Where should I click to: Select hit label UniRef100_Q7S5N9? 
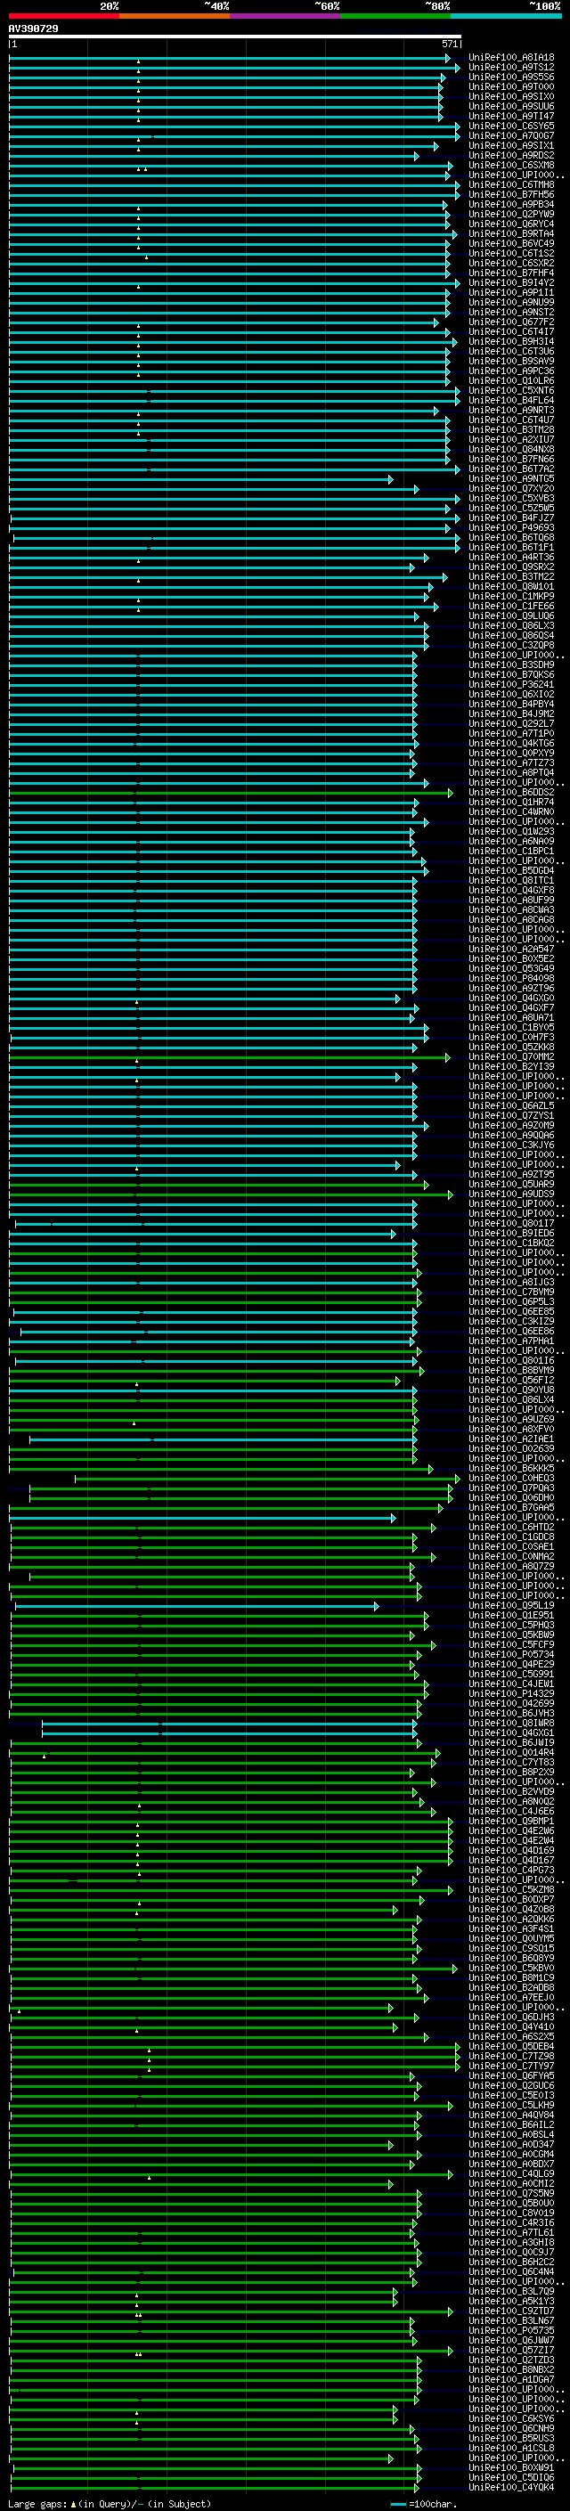coord(511,2193)
